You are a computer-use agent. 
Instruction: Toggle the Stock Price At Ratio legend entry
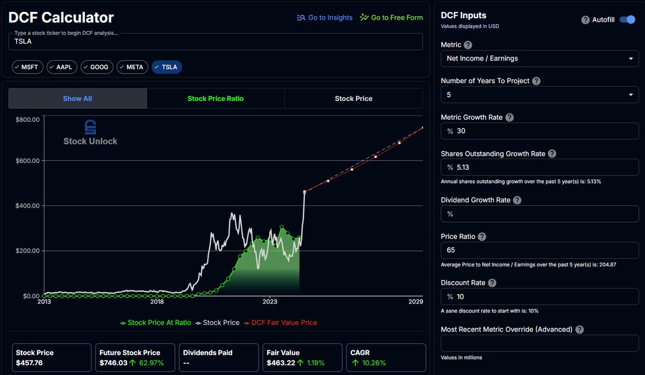(x=155, y=323)
